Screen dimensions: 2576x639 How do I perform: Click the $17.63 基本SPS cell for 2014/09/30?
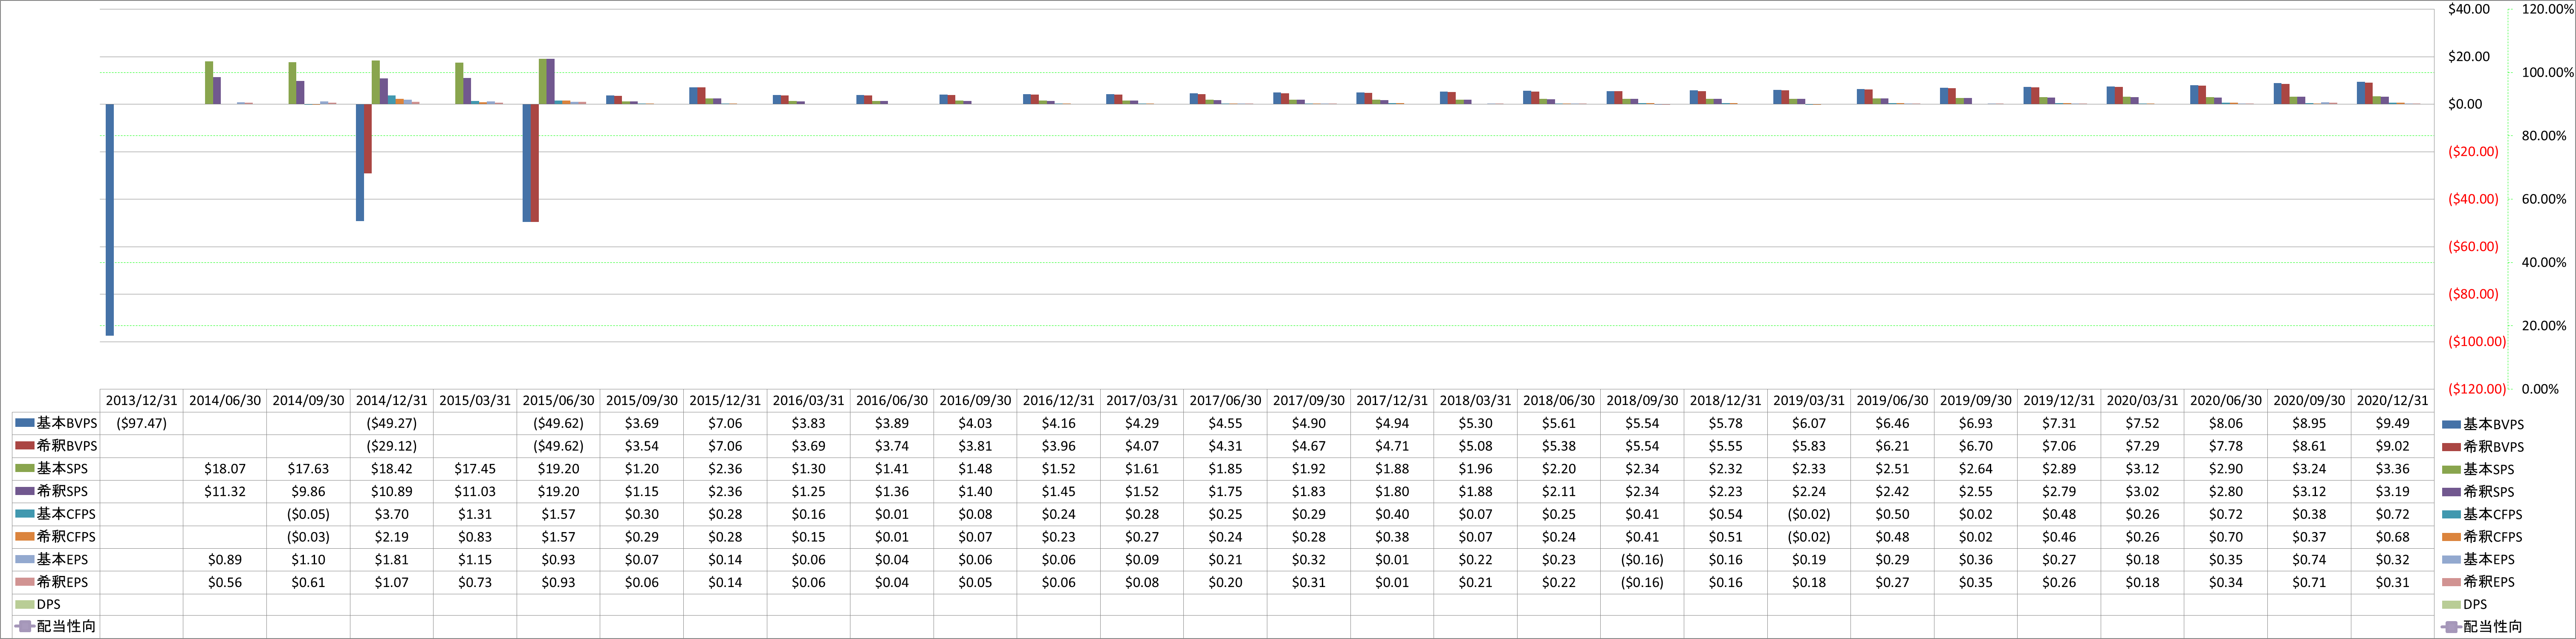(x=308, y=468)
